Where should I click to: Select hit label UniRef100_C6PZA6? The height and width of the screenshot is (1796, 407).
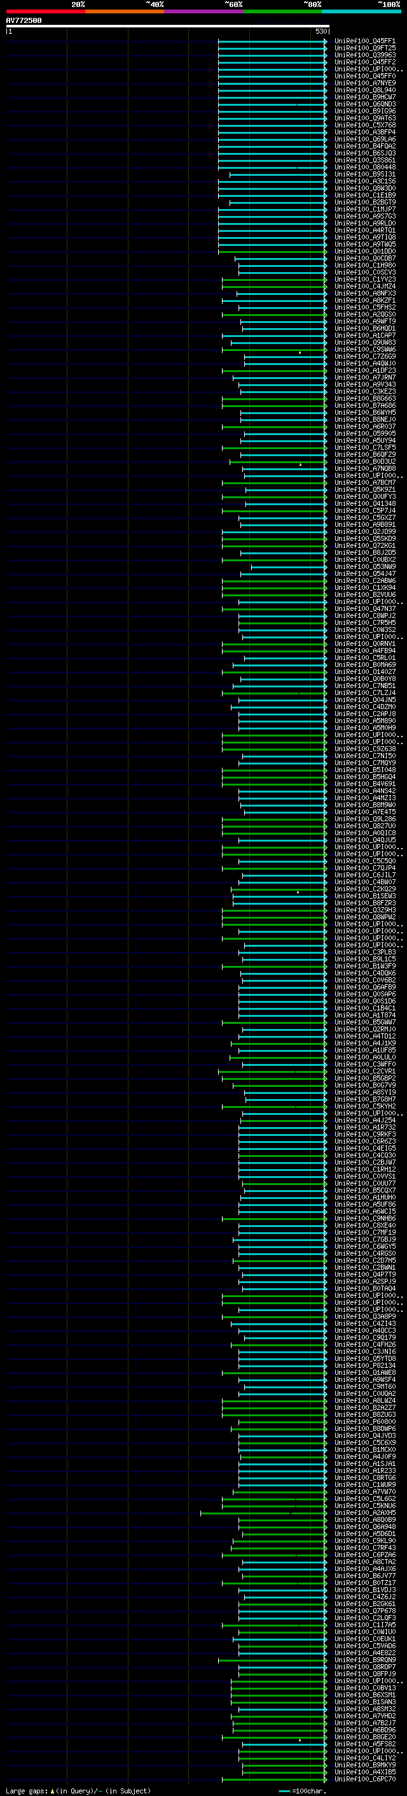[x=365, y=1555]
